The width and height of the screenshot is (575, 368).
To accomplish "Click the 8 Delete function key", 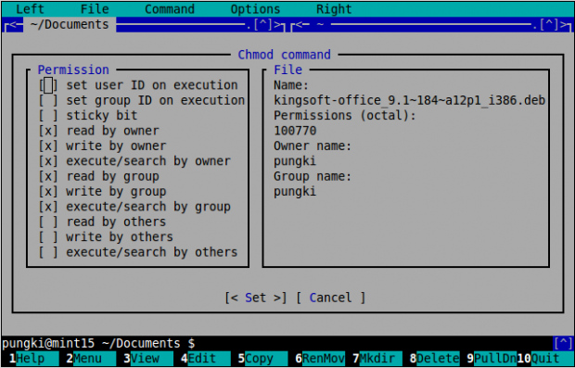I will [435, 358].
